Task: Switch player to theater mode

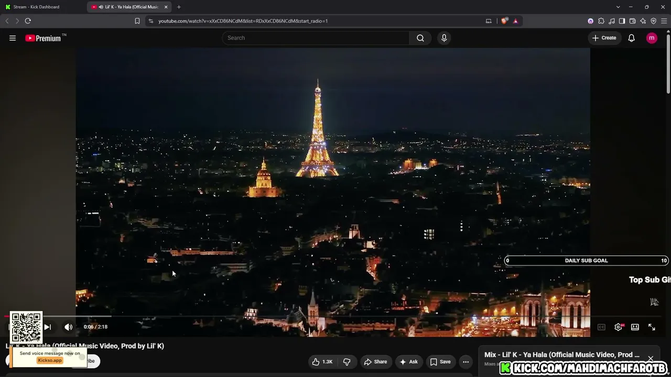Action: (635, 327)
